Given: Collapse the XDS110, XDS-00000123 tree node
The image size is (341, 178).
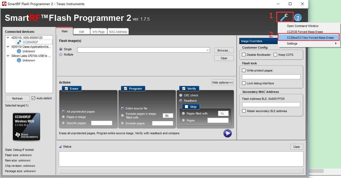Looking at the screenshot, I should (x=8, y=38).
